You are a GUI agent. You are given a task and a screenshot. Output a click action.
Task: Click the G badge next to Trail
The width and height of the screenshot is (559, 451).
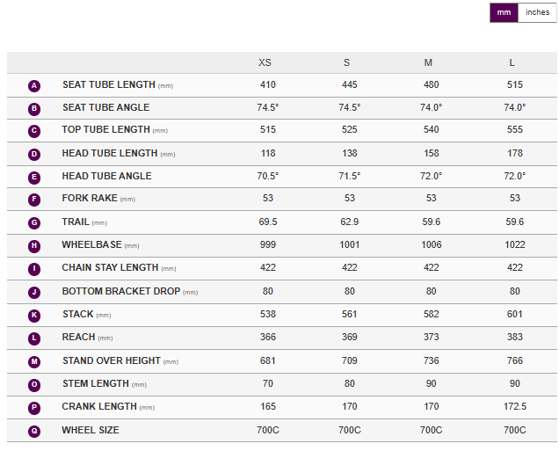(x=34, y=222)
